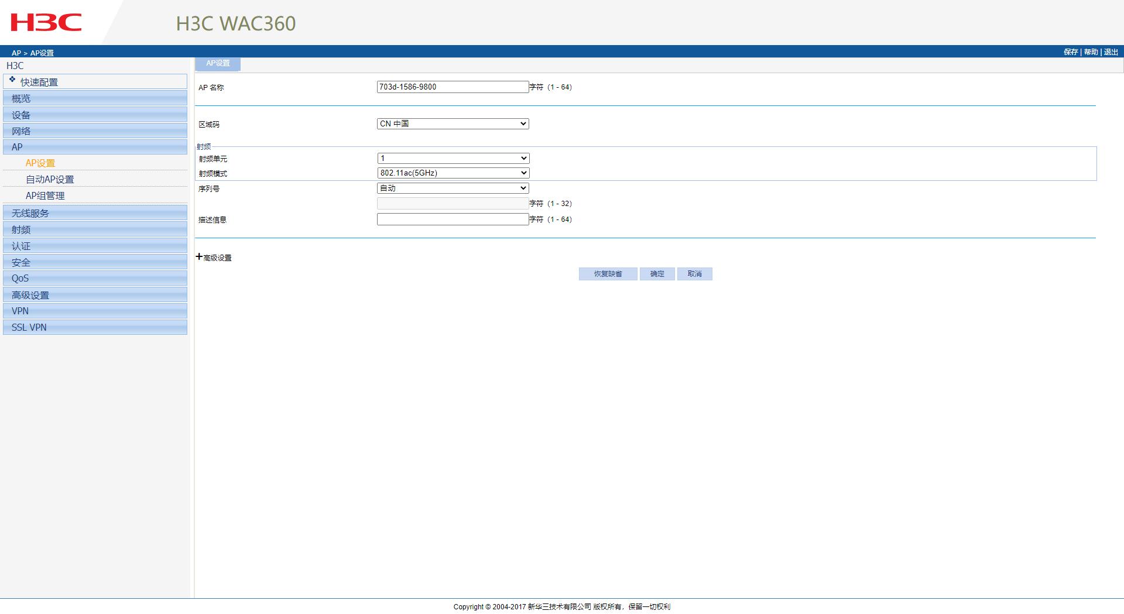1124x614 pixels.
Task: Switch to the AP设置 tab
Action: point(218,63)
